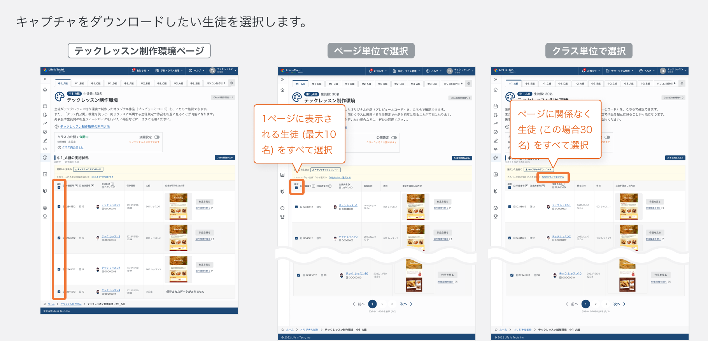Click 表を再読み込み button in left screenshot

pos(225,158)
